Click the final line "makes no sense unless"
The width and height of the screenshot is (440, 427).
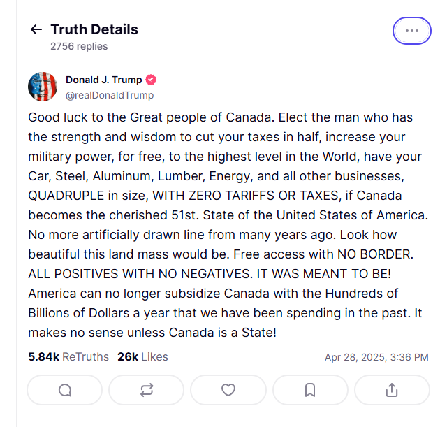click(152, 333)
